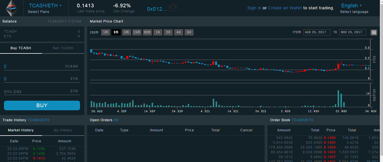Select the 1m zoom interval

point(105,32)
